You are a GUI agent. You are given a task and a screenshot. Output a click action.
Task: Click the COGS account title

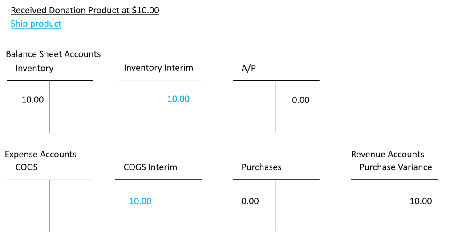(x=27, y=167)
